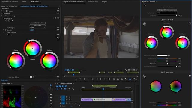Click the Add Marker icon in Program monitor
This screenshot has width=192, height=108.
pyautogui.click(x=80, y=79)
